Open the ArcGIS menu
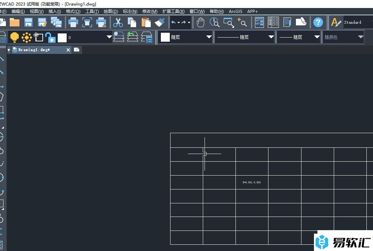The height and width of the screenshot is (251, 373). [x=235, y=11]
